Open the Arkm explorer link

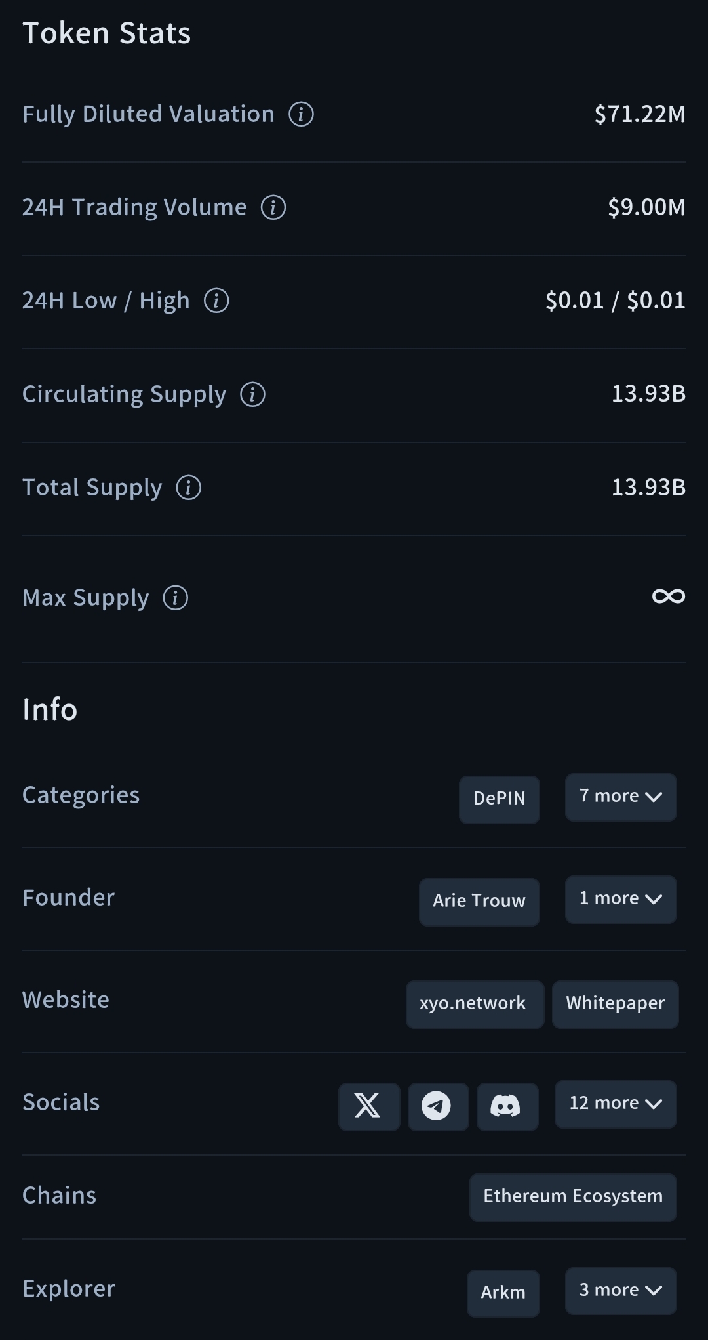503,1293
